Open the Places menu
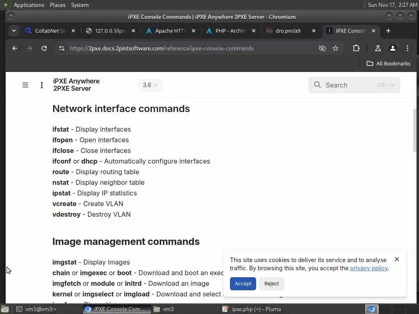The width and height of the screenshot is (419, 314). 57,5
